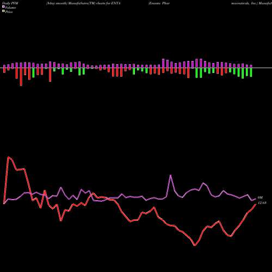Select the "Volume" legend label
Screen dimensions: 272x272
click(x=10, y=8)
